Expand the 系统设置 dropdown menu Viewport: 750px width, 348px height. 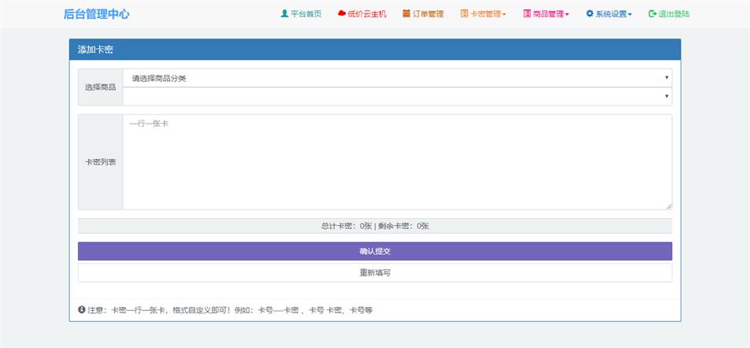click(x=609, y=14)
